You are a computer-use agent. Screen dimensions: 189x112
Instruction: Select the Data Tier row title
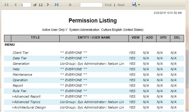tap(20, 58)
